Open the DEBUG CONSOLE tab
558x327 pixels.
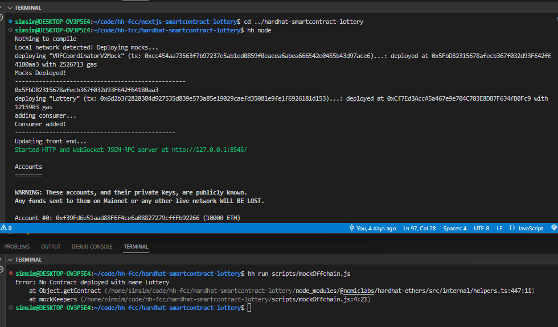point(92,247)
